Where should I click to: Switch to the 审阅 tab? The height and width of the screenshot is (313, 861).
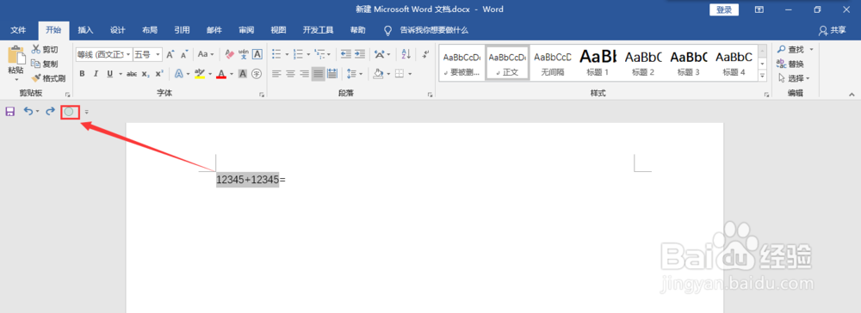pyautogui.click(x=246, y=30)
